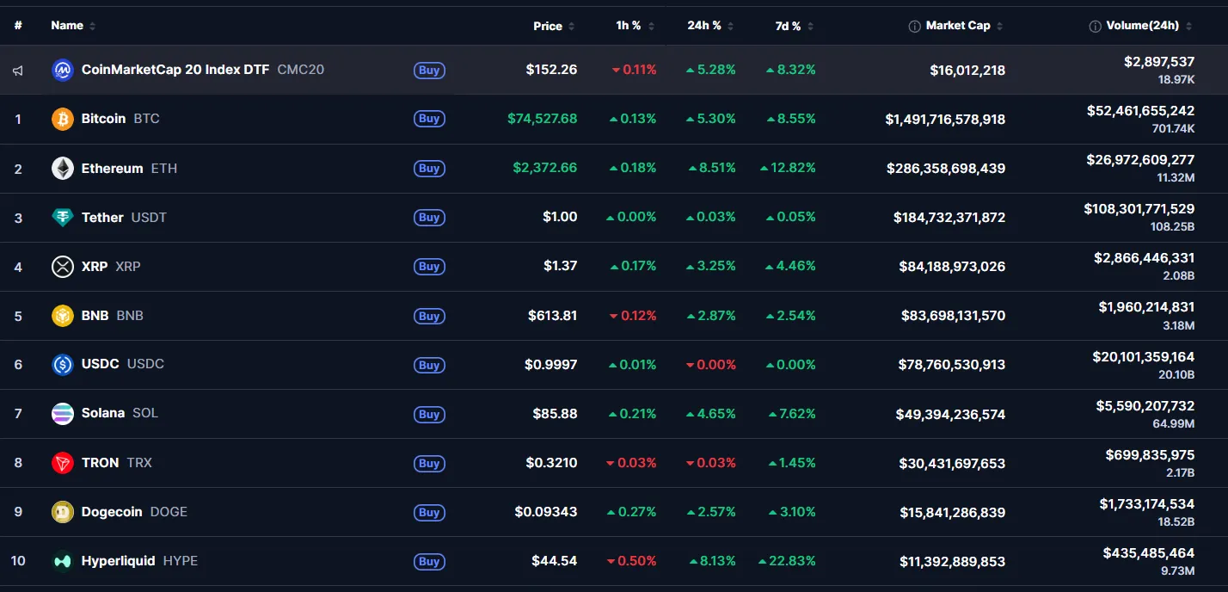Screen dimensions: 1228x592
Task: Sort the list by Name header
Action: pos(67,26)
